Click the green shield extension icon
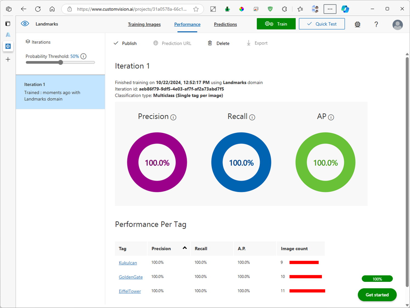Image resolution: width=410 pixels, height=308 pixels. click(270, 9)
